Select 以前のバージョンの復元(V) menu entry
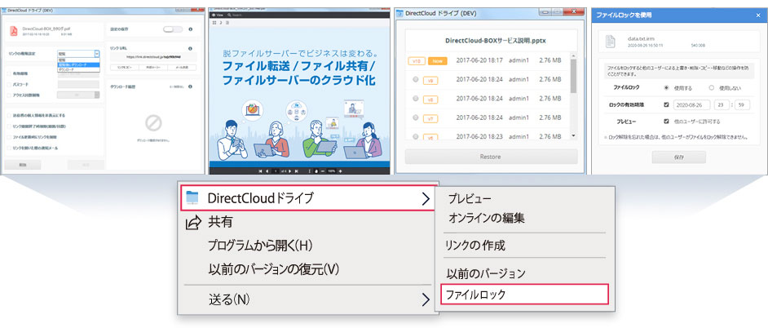Screen dimensions: 768x328 (273, 268)
